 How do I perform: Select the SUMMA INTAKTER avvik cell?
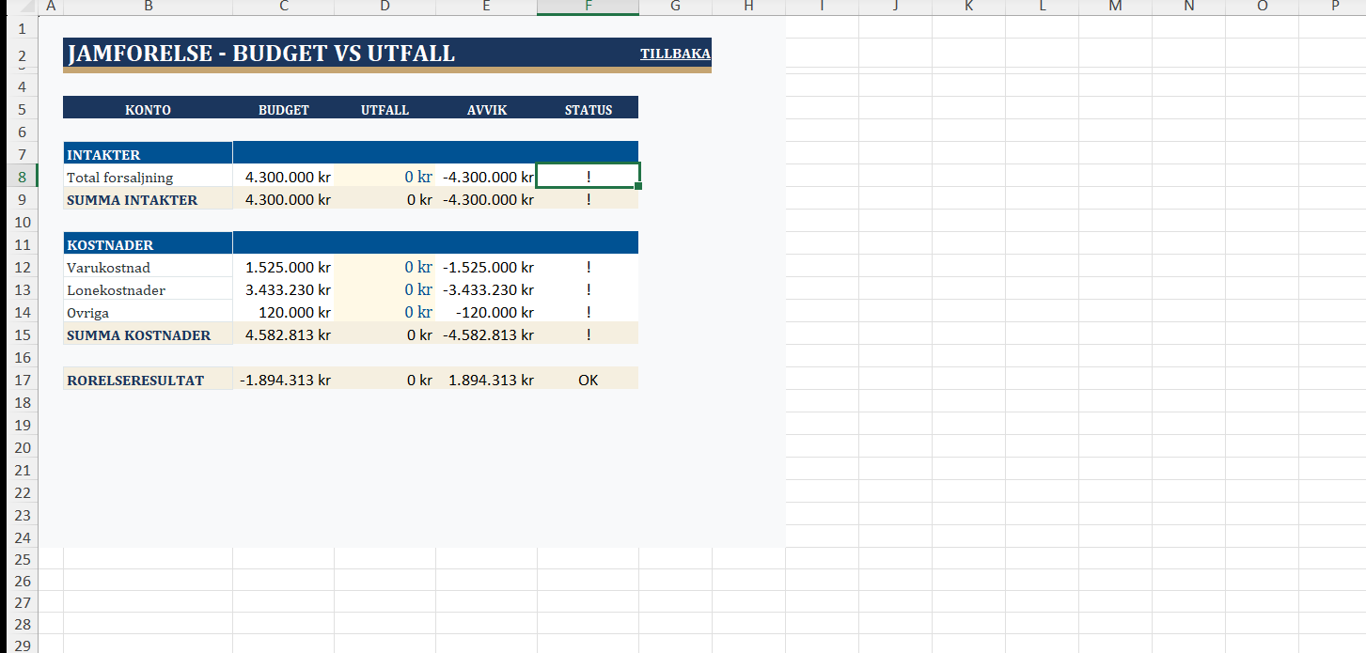pos(486,199)
